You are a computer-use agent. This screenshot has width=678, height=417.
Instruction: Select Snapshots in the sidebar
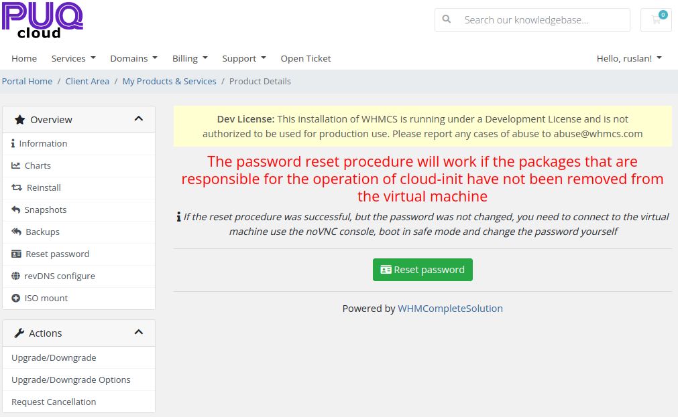78,210
